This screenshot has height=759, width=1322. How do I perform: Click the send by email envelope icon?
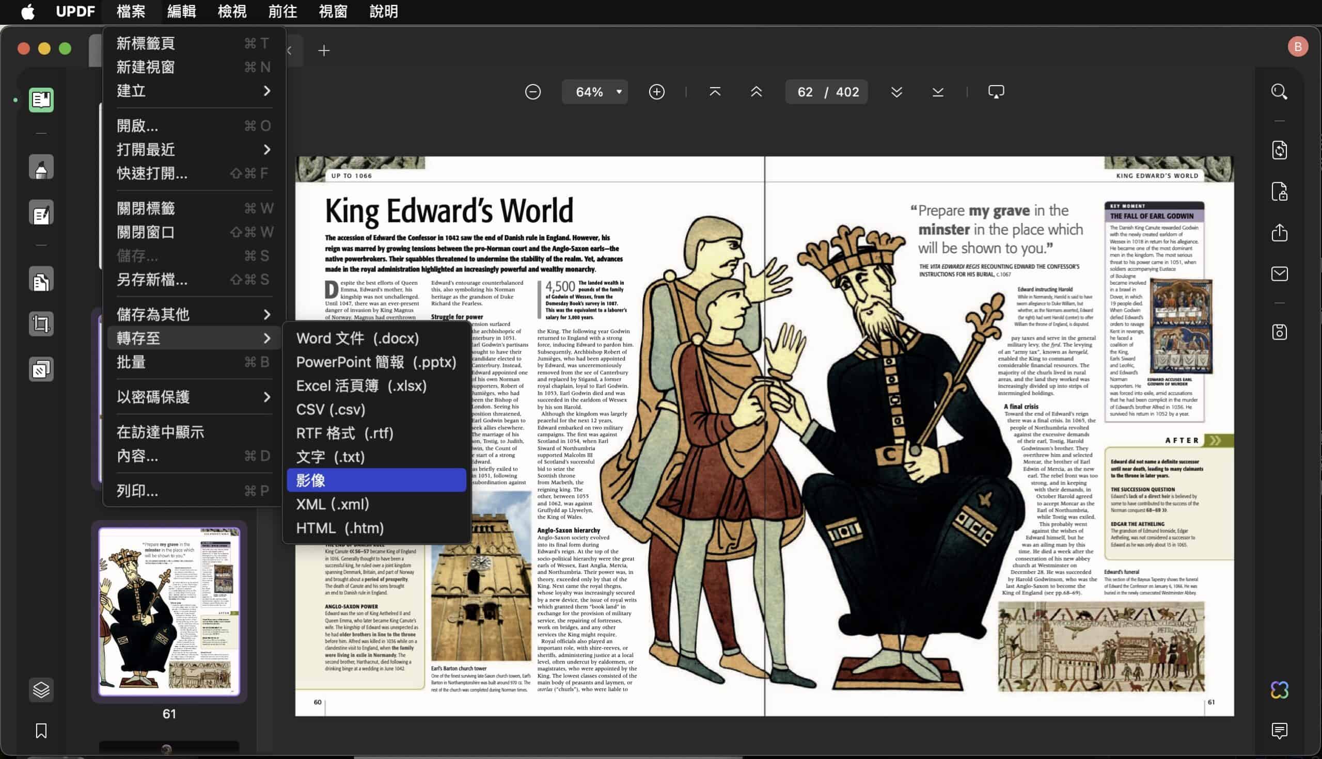pyautogui.click(x=1279, y=273)
